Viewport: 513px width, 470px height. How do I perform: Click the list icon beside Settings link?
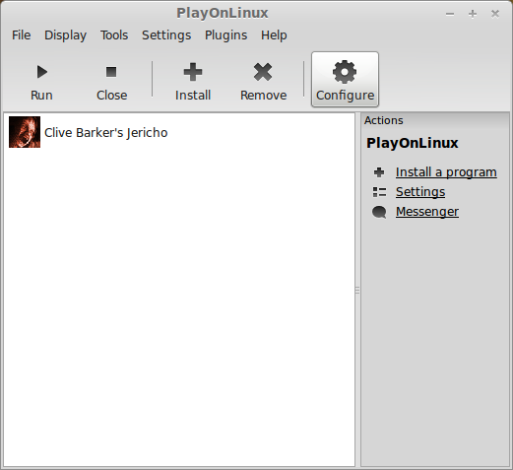[x=379, y=192]
